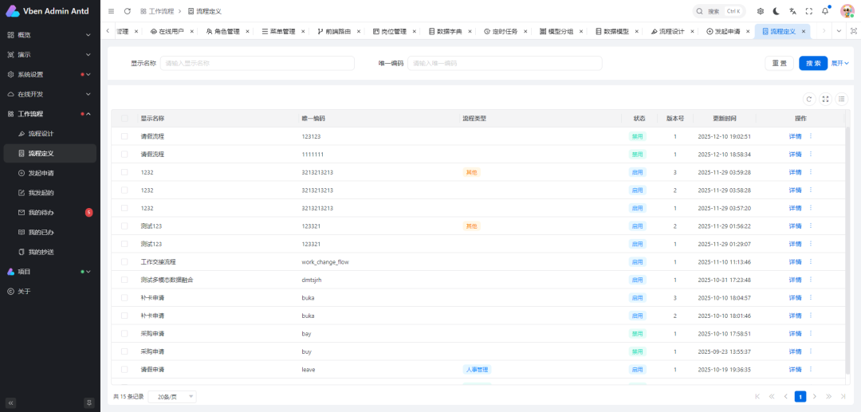Refresh the table with the reload icon
The image size is (861, 412).
coord(809,99)
